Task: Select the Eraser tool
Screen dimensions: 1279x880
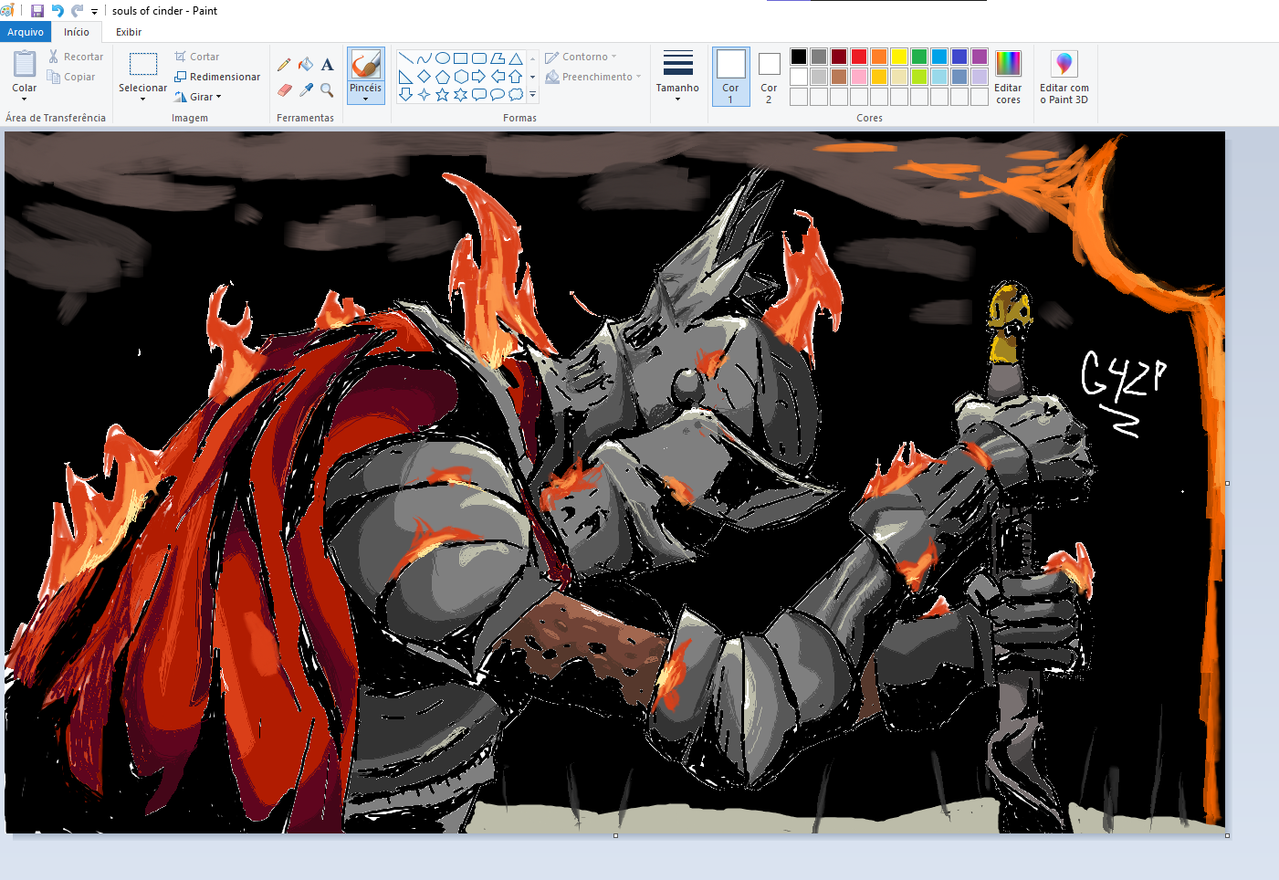Action: coord(284,89)
